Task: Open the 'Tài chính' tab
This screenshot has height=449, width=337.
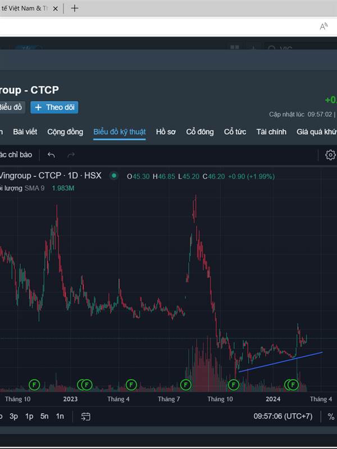Action: [x=271, y=132]
